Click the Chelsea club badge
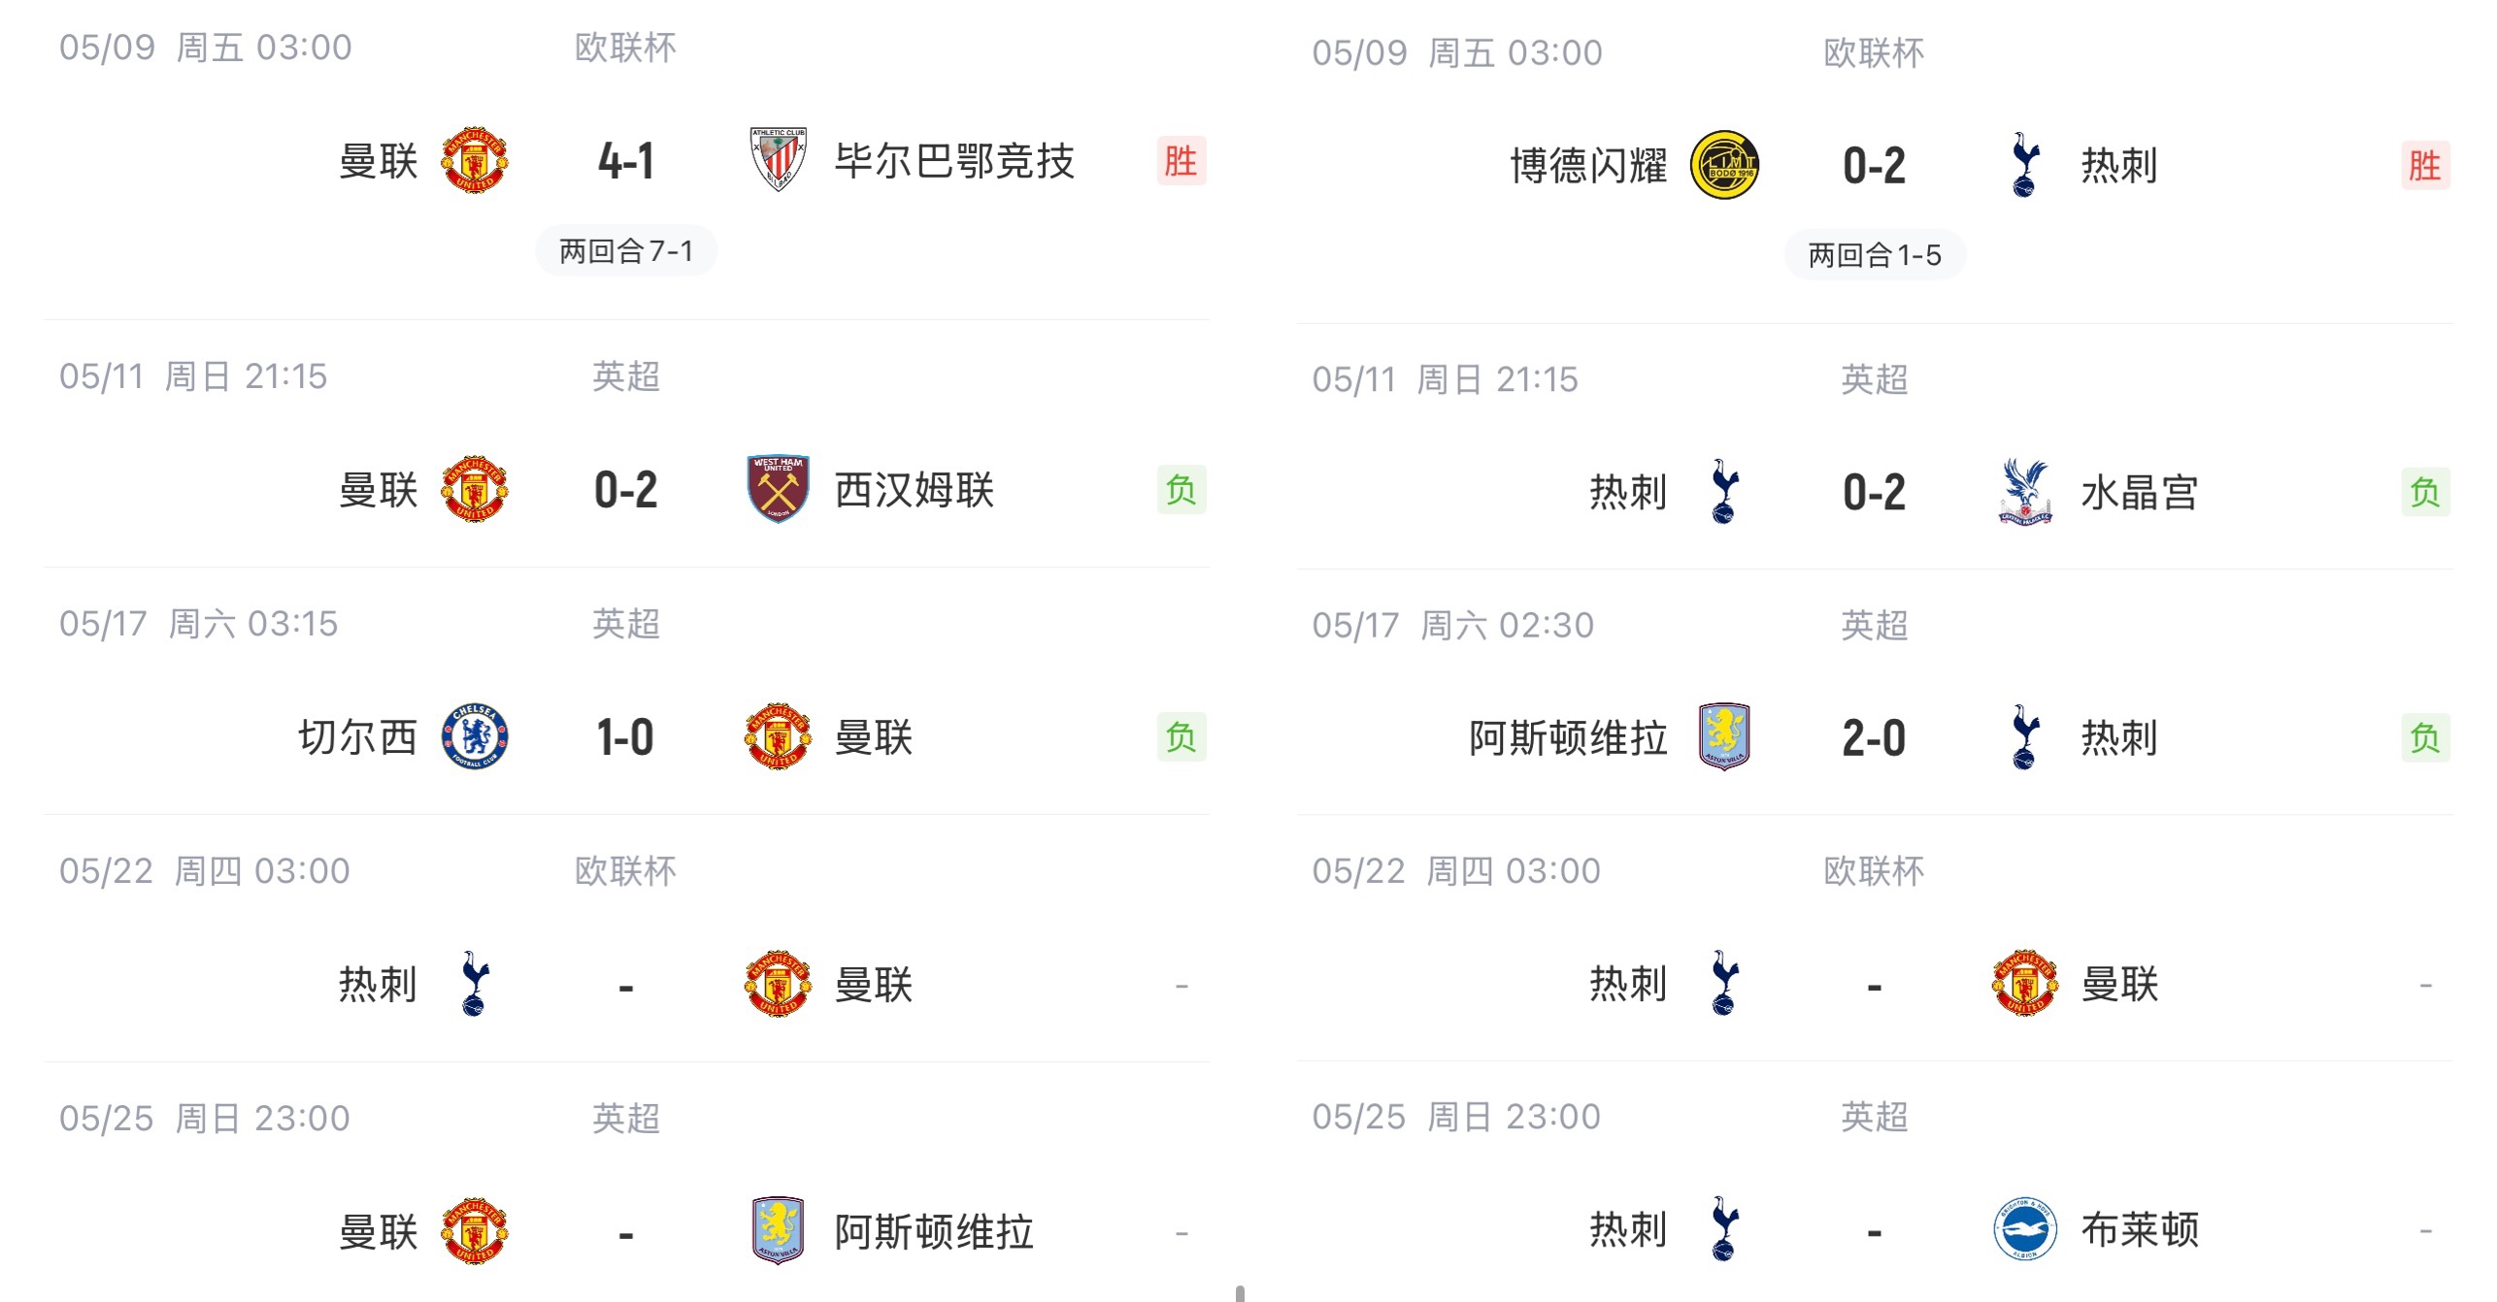The width and height of the screenshot is (2497, 1302). (x=475, y=737)
